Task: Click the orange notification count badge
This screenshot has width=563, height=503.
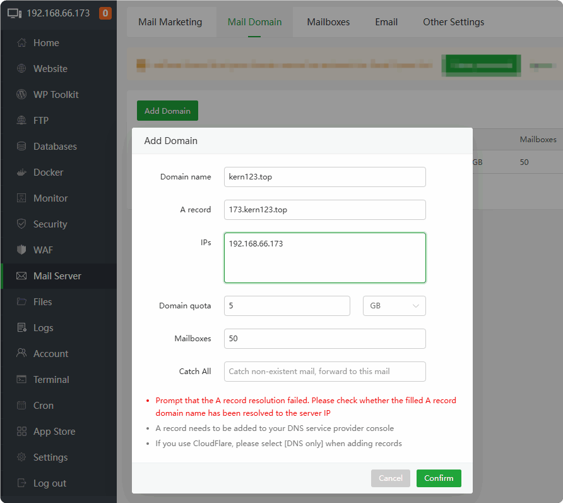Action: point(105,13)
